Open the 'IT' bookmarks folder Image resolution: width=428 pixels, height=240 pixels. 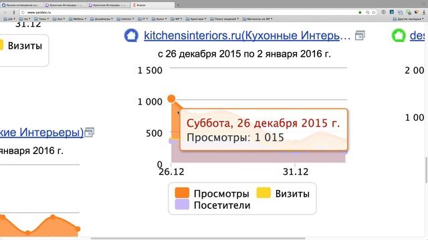[x=142, y=19]
